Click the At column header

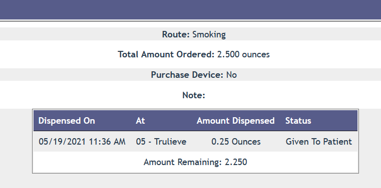click(140, 121)
